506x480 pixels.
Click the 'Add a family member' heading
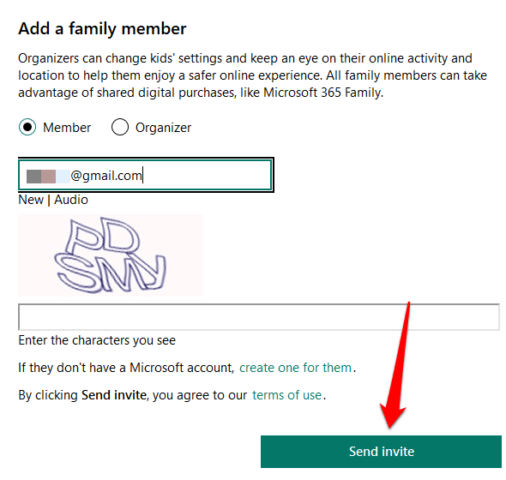[102, 28]
